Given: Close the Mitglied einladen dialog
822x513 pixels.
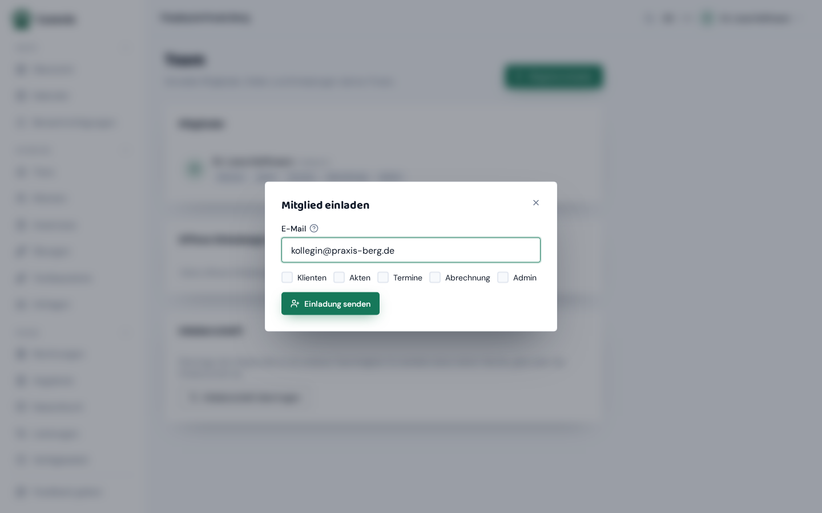Looking at the screenshot, I should [535, 203].
